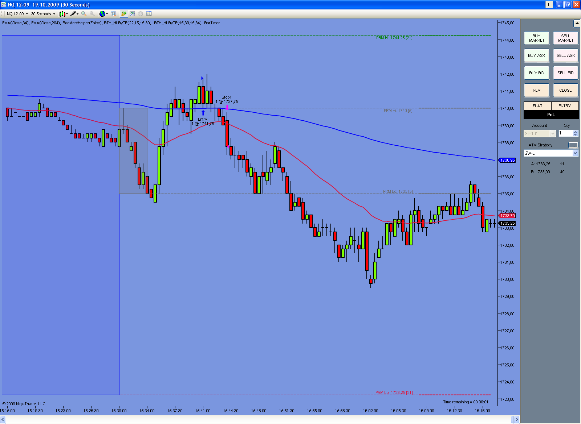Open the Account Sim101 dropdown
581x424 pixels.
(x=540, y=134)
